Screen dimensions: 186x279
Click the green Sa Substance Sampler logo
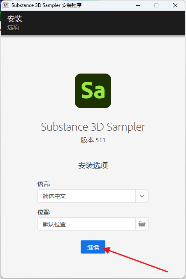(x=93, y=91)
